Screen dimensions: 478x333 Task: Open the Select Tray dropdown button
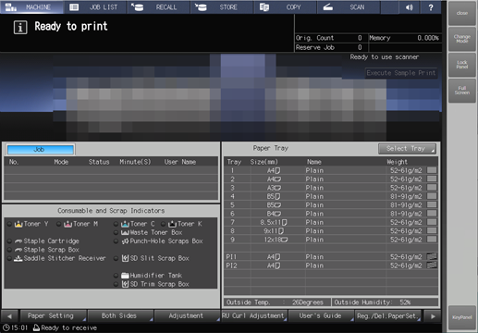point(407,149)
